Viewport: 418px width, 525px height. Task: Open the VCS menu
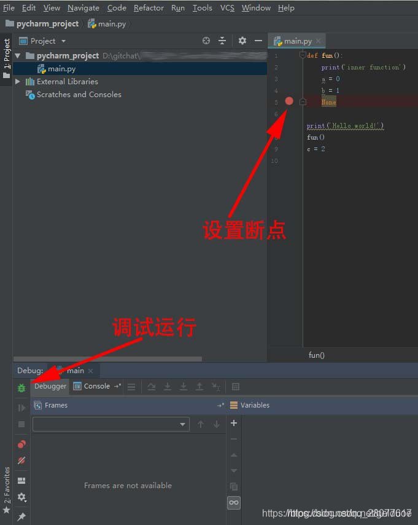point(227,8)
